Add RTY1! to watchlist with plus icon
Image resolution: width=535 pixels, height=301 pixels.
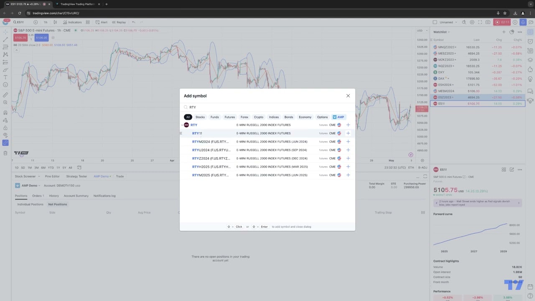tap(348, 133)
